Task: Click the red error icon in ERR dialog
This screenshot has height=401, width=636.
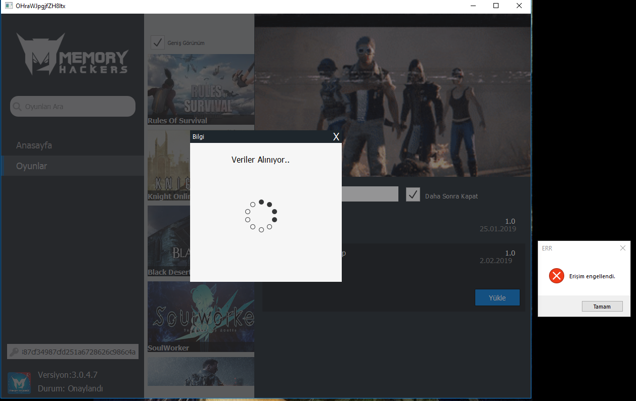Action: (557, 276)
